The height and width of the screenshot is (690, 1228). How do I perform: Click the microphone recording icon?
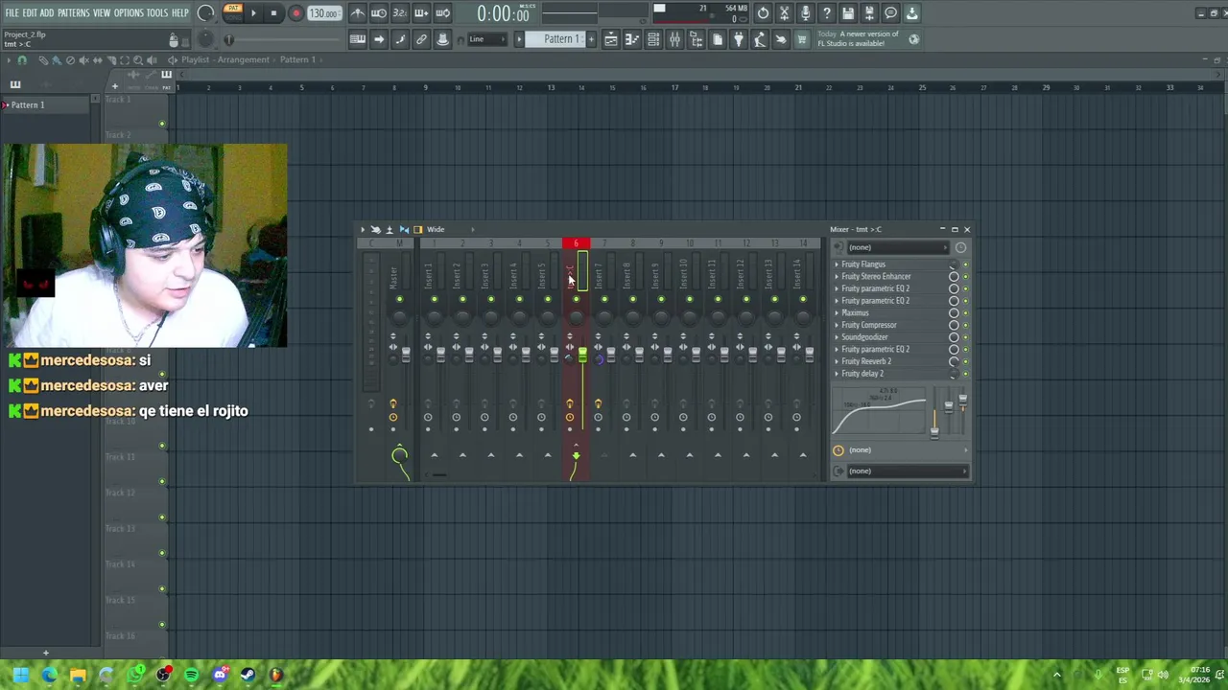pyautogui.click(x=806, y=13)
